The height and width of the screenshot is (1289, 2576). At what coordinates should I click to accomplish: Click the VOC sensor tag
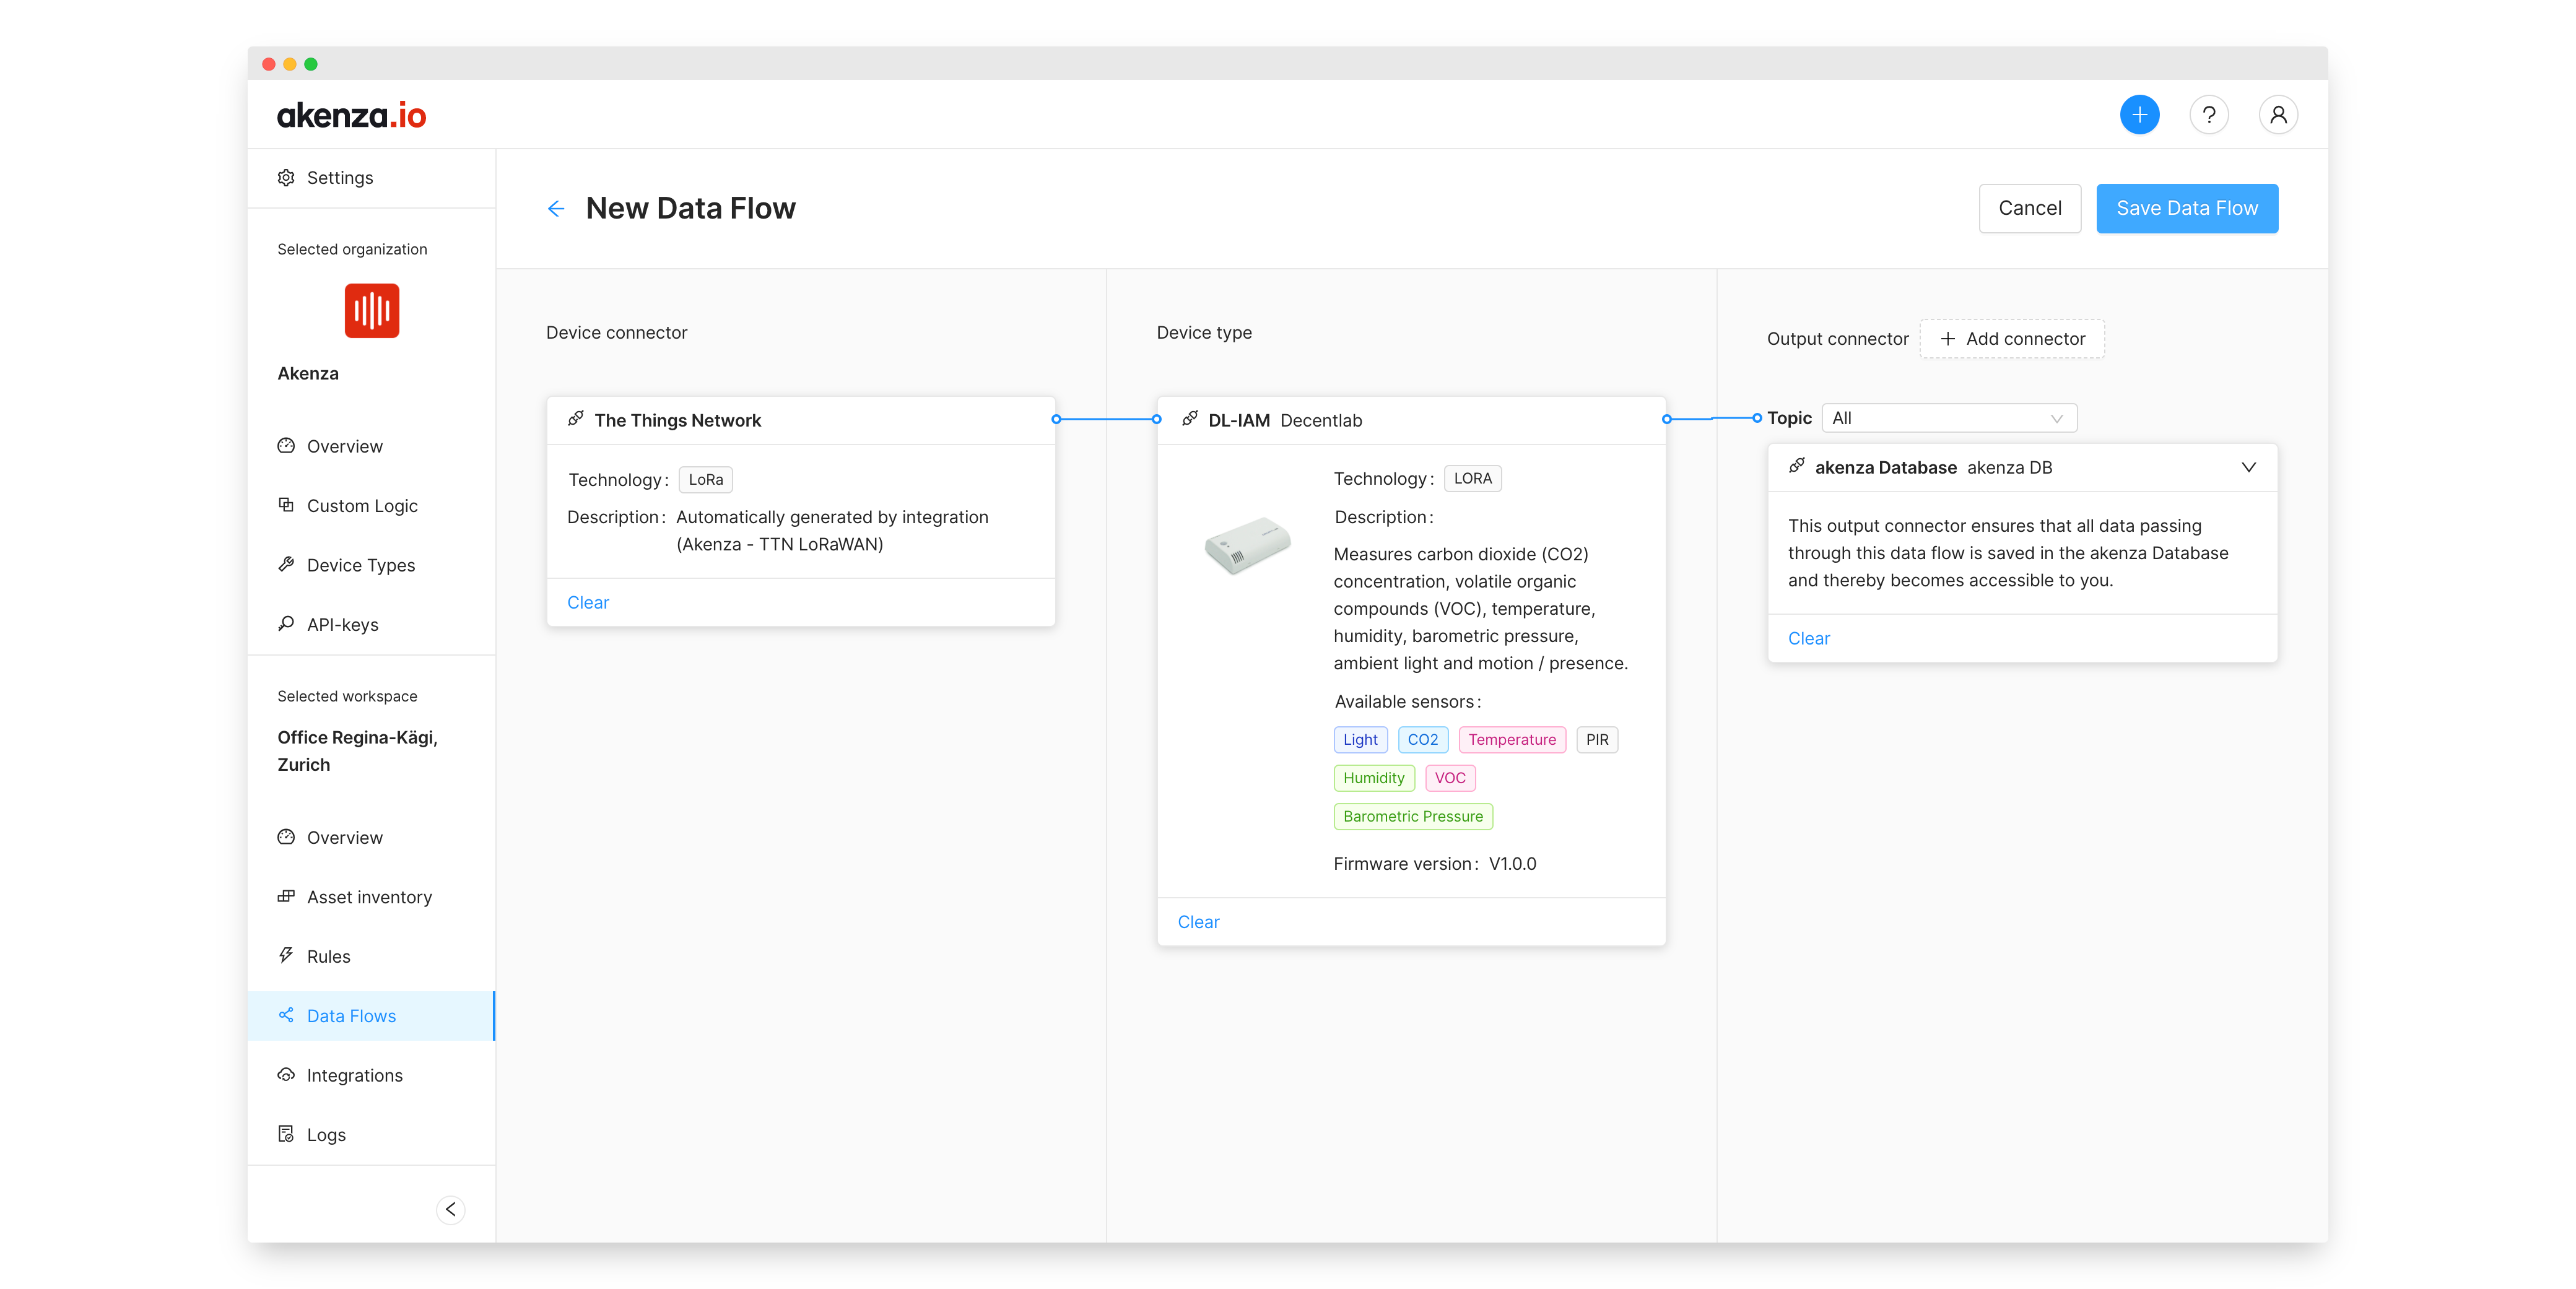(x=1449, y=778)
